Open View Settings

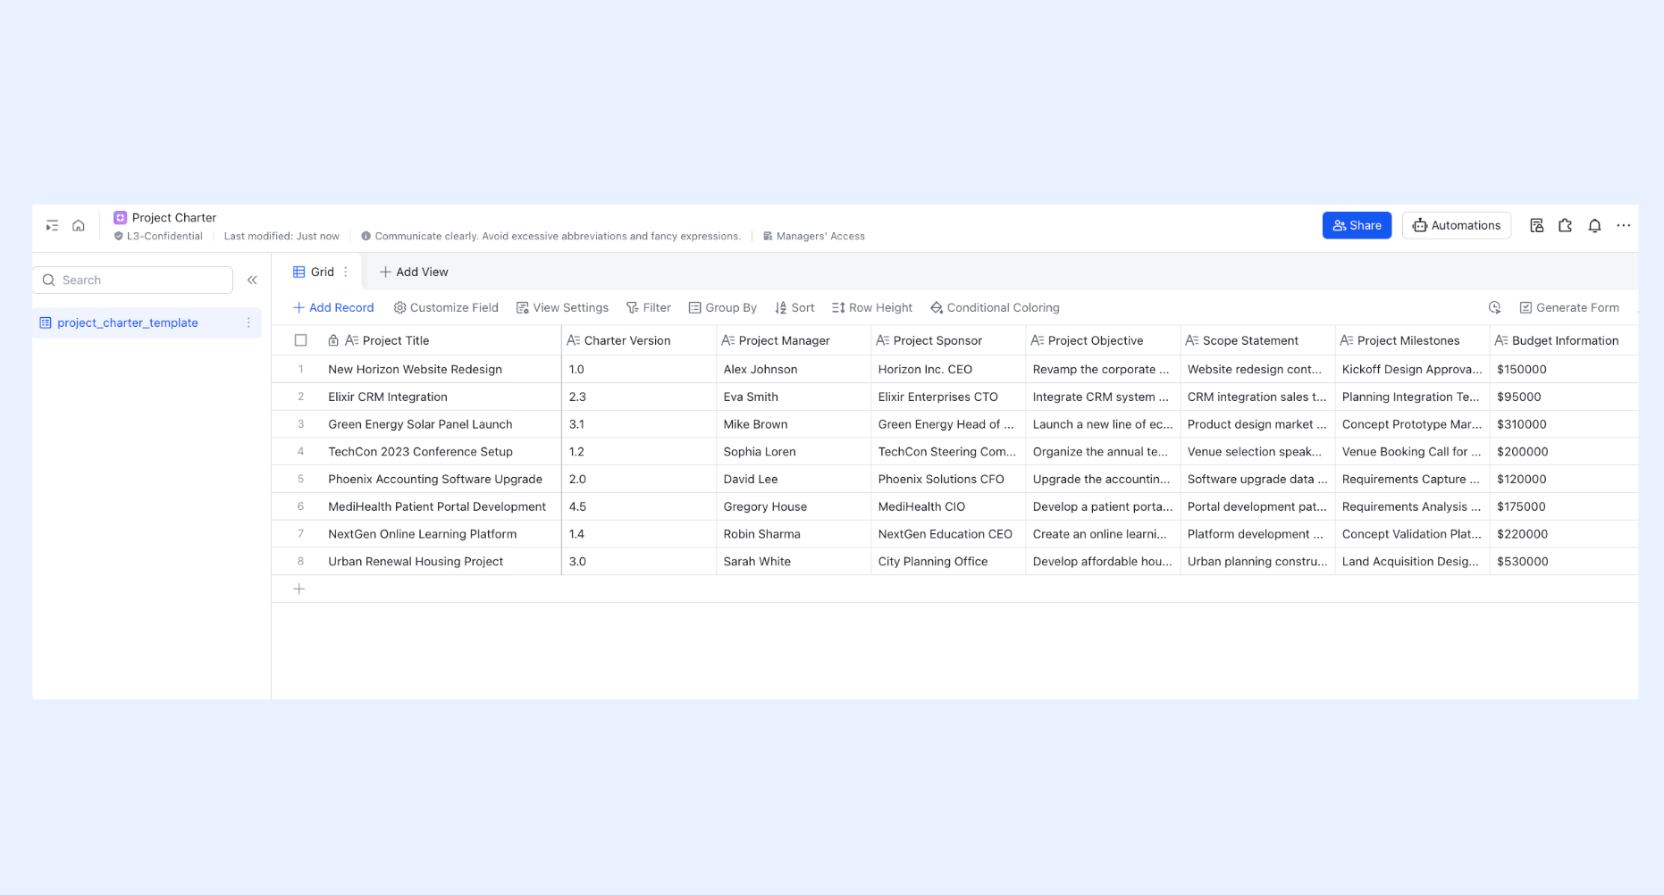click(562, 308)
